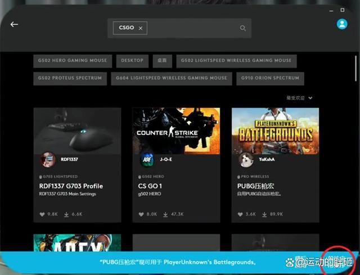Filter by DESKTOP tag
Image resolution: width=360 pixels, height=275 pixels.
click(x=132, y=61)
